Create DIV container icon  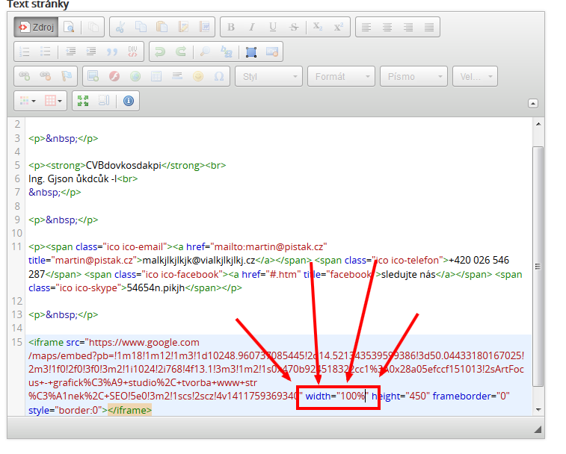[133, 52]
